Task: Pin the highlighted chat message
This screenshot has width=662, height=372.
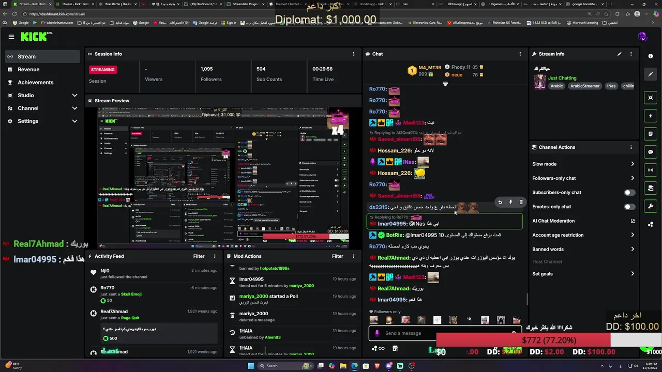Action: point(510,203)
